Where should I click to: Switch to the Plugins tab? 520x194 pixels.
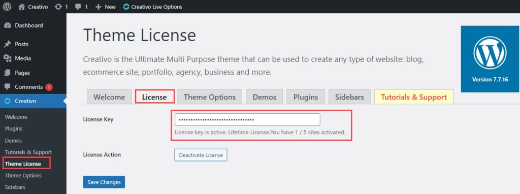tap(306, 97)
